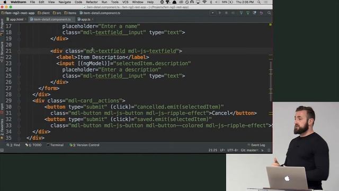This screenshot has width=339, height=191.
Task: Open Git: master branch dropdown
Action: [249, 150]
